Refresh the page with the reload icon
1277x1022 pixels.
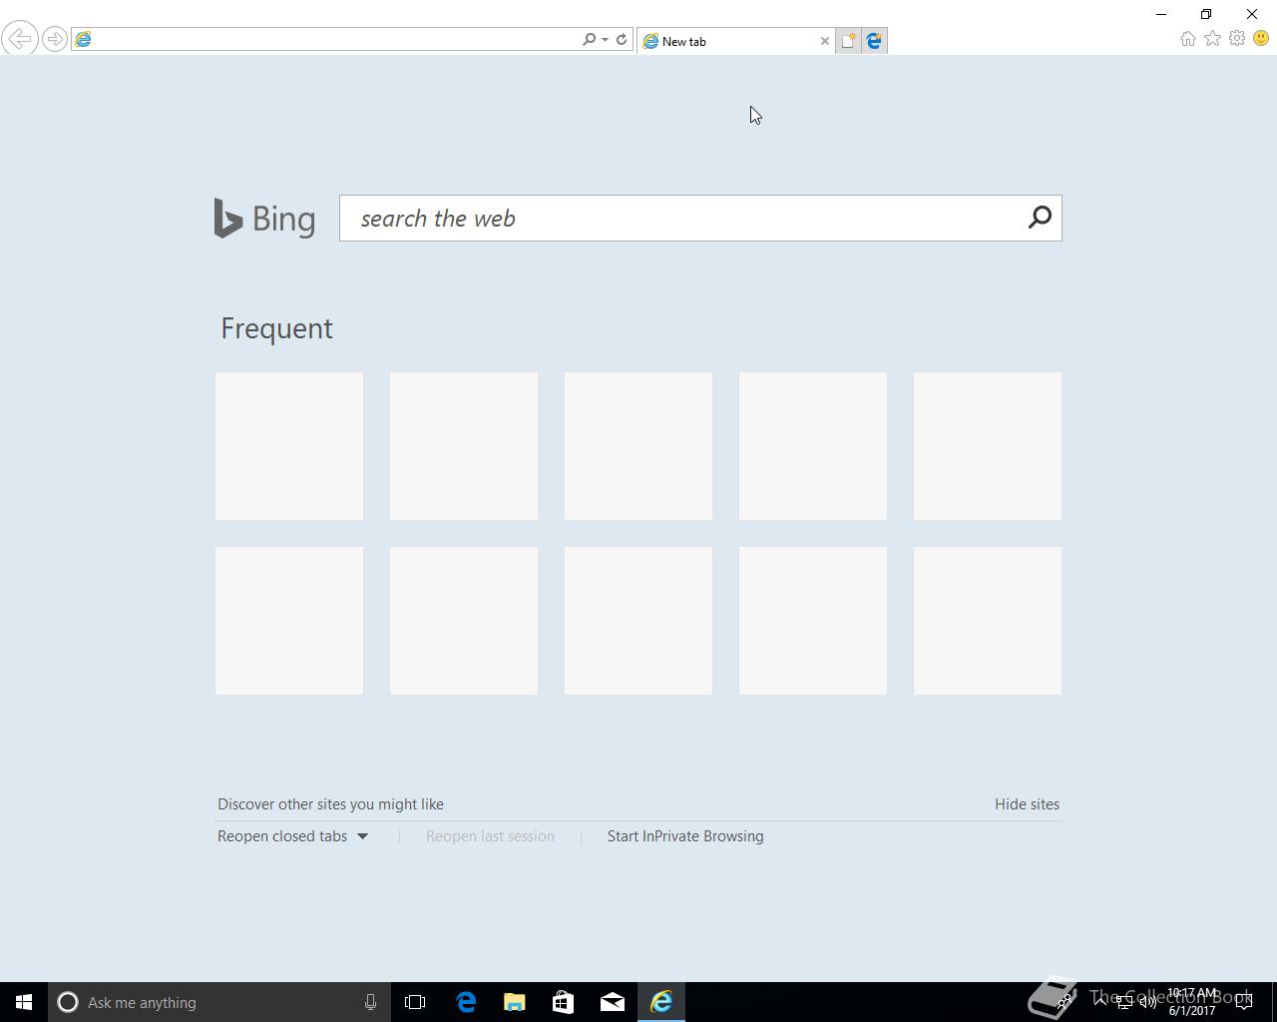coord(622,39)
